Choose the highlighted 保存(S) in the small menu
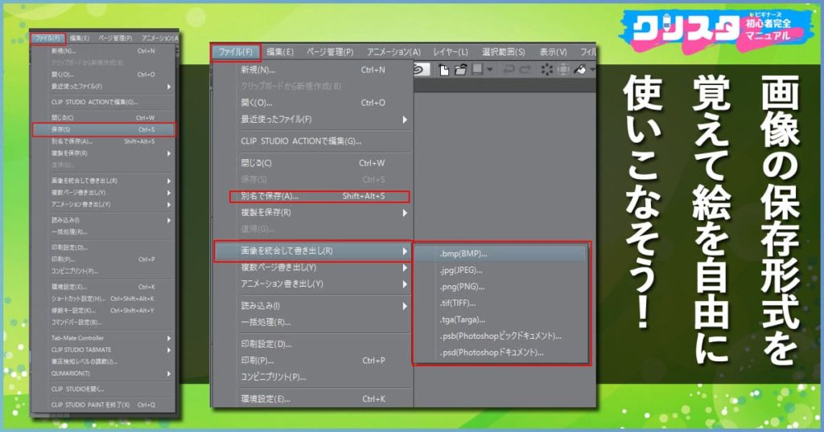Image resolution: width=824 pixels, height=432 pixels. (x=104, y=129)
